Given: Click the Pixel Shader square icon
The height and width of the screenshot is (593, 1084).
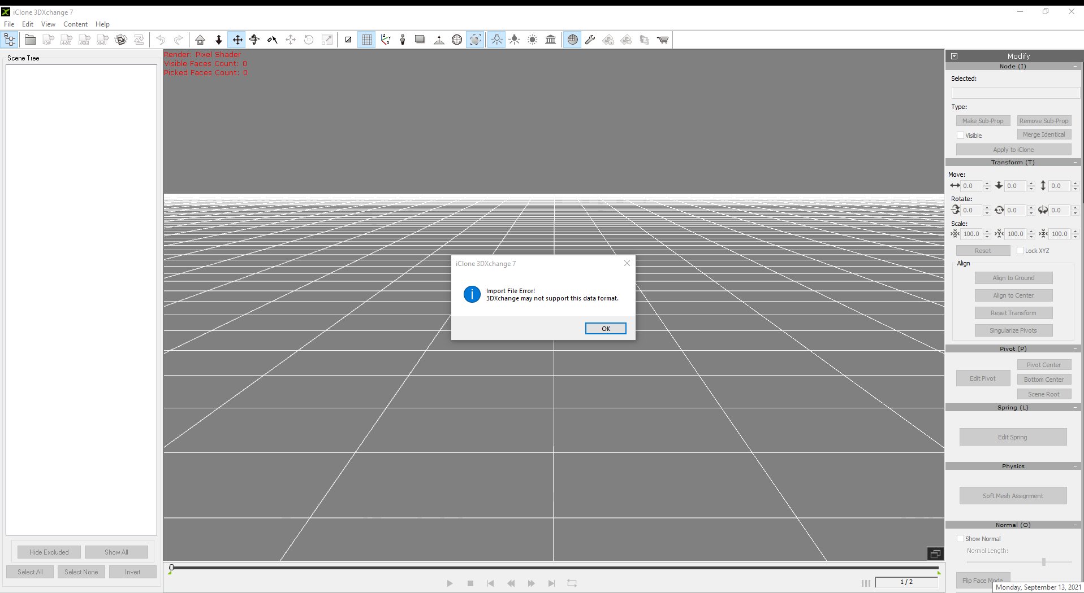Looking at the screenshot, I should click(348, 40).
